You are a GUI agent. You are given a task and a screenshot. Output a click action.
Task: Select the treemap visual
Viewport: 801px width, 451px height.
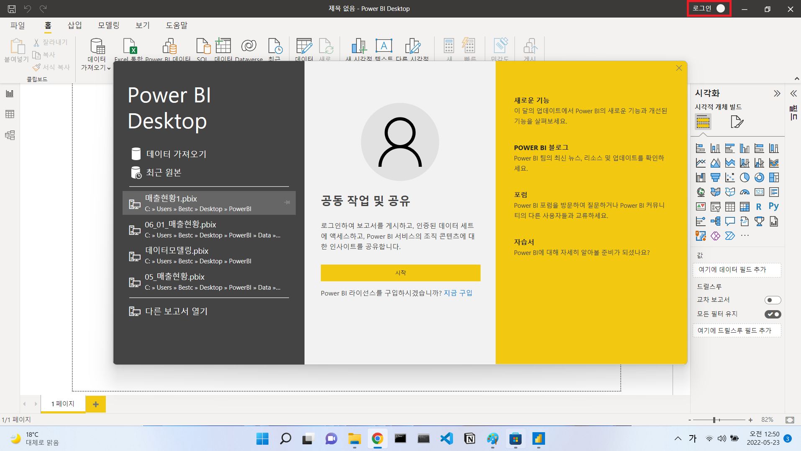point(774,178)
